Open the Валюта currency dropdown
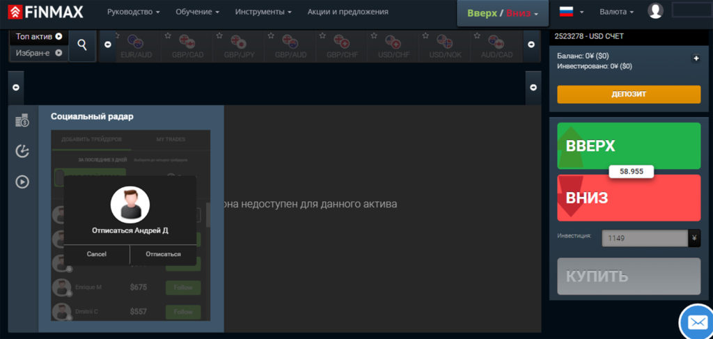The width and height of the screenshot is (713, 339). point(617,12)
